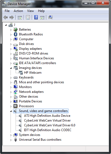Open the Action menu
The width and height of the screenshot is (111, 154).
18,11
